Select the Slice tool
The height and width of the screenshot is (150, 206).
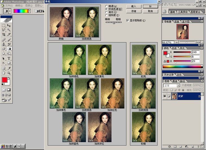(x=9, y=34)
